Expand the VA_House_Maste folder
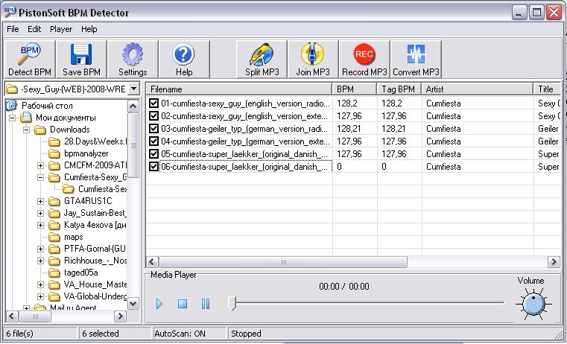Screen dimensions: 567x344 pyautogui.click(x=40, y=284)
